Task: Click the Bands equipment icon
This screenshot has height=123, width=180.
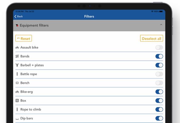Action: (17, 56)
